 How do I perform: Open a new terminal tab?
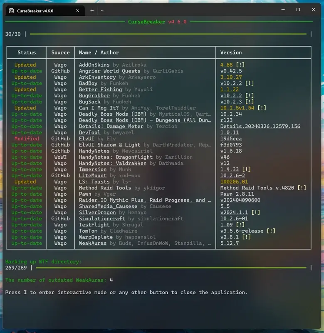pos(92,11)
